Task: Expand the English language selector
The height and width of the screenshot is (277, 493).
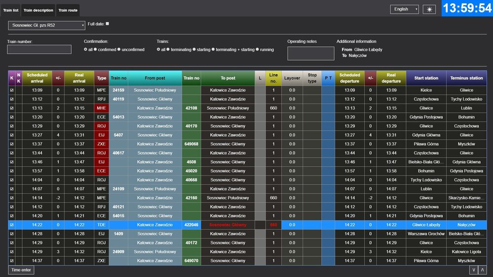Action: pos(404,9)
